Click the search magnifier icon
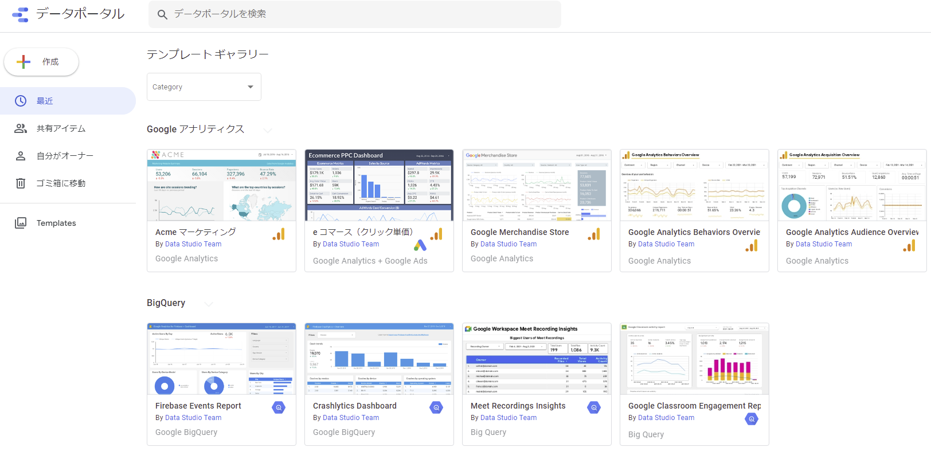931x451 pixels. pyautogui.click(x=162, y=14)
